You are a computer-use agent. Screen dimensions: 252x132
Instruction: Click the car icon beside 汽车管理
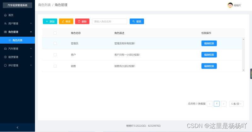click(x=5, y=49)
